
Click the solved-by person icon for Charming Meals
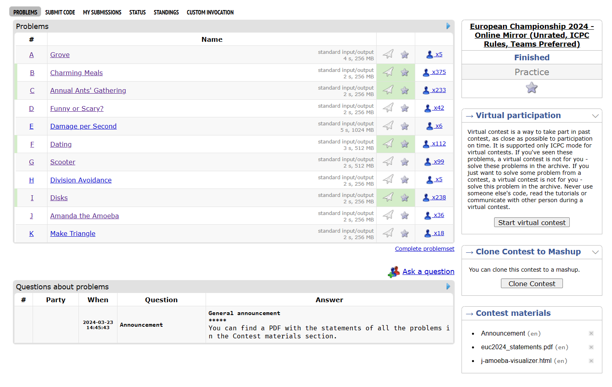click(x=426, y=72)
